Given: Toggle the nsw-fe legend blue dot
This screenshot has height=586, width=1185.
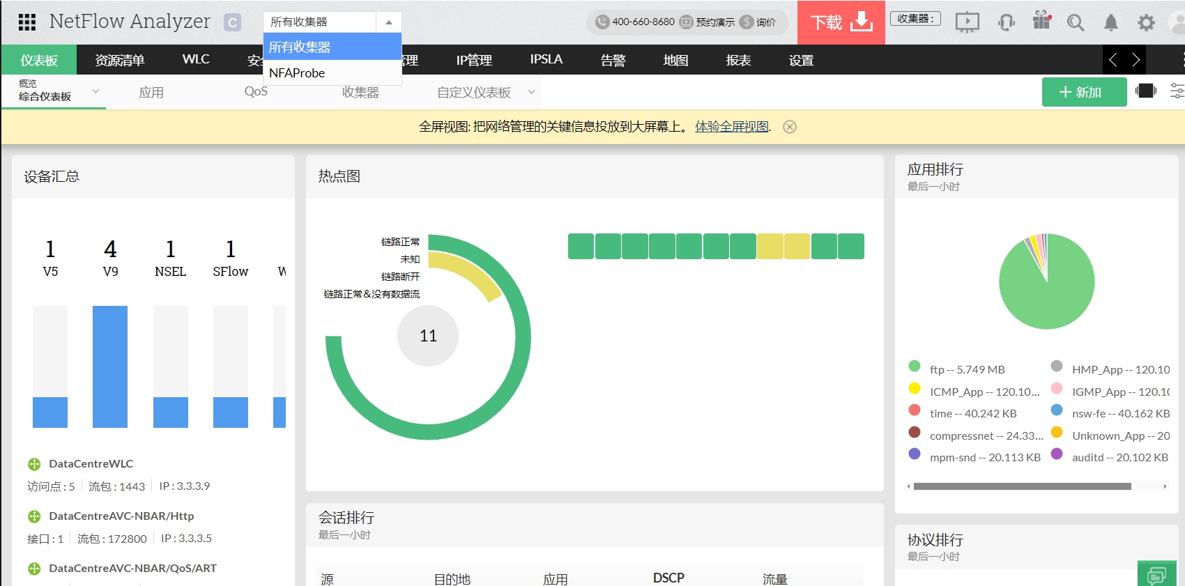Looking at the screenshot, I should (x=1057, y=410).
